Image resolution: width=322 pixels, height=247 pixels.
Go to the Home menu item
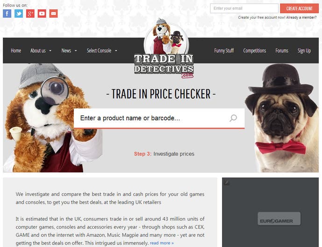tap(16, 51)
